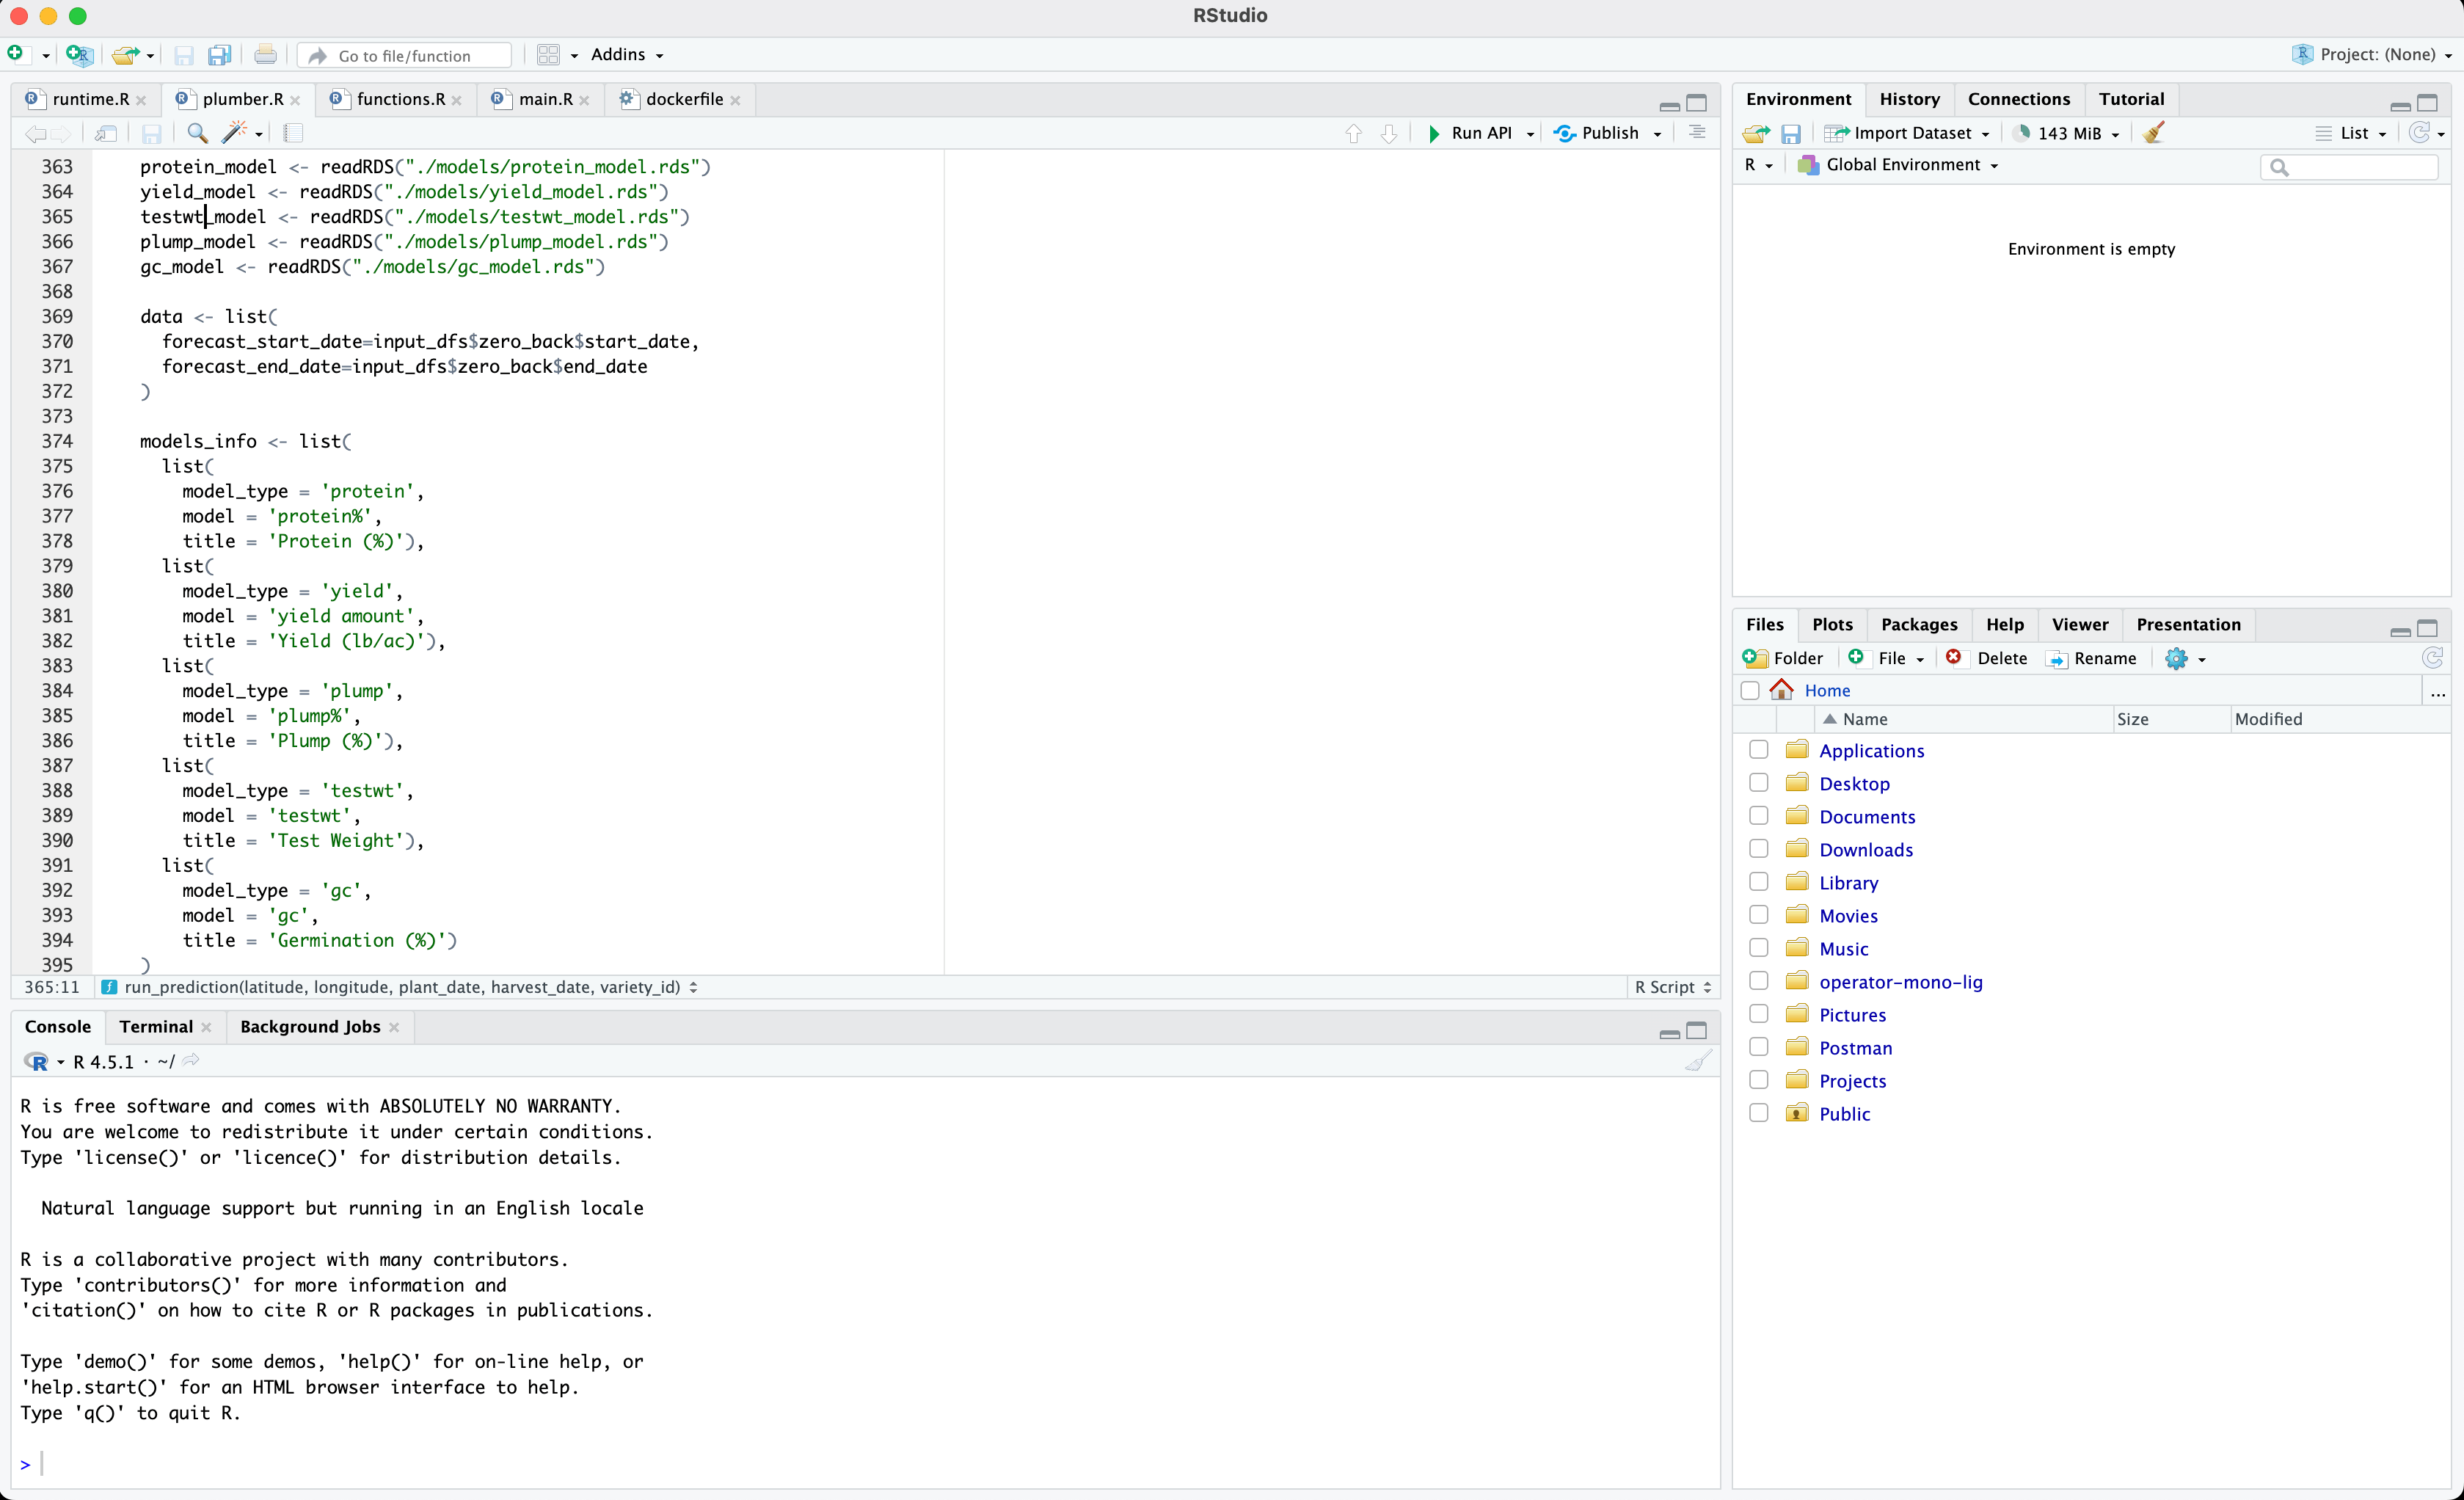Open the R Script file type dropdown
The image size is (2464, 1500).
tap(1671, 987)
